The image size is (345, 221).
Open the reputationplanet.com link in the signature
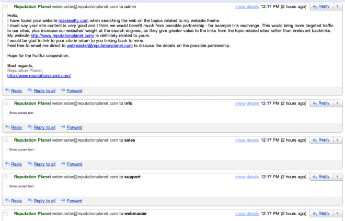click(x=39, y=75)
